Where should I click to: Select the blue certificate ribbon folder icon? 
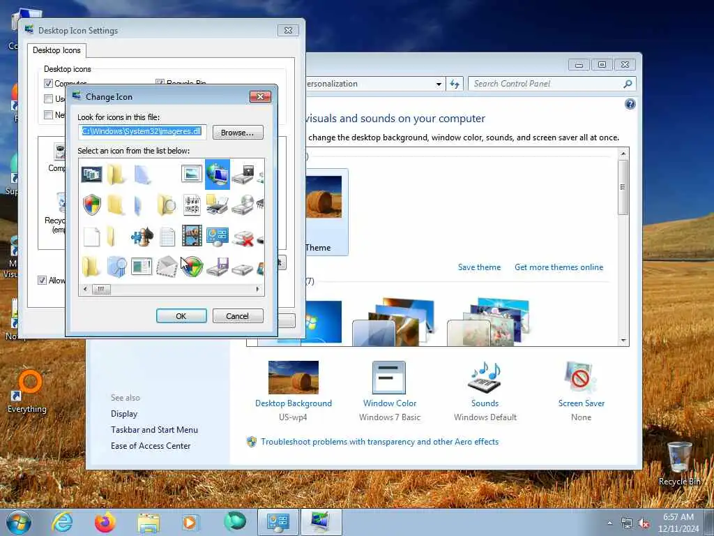[116, 267]
